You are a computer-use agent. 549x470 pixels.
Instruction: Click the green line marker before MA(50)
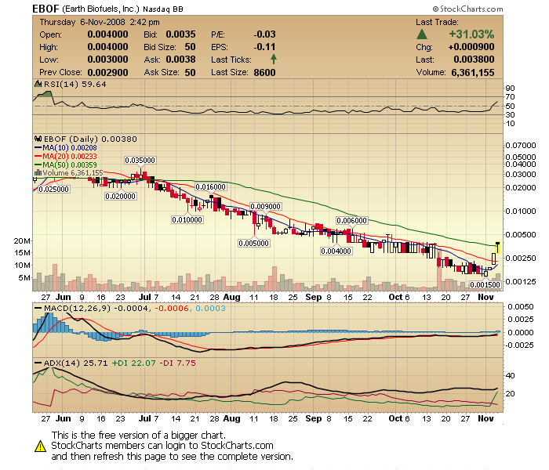(38, 164)
